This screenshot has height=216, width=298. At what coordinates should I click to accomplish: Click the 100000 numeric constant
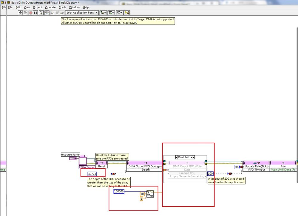click(119, 191)
